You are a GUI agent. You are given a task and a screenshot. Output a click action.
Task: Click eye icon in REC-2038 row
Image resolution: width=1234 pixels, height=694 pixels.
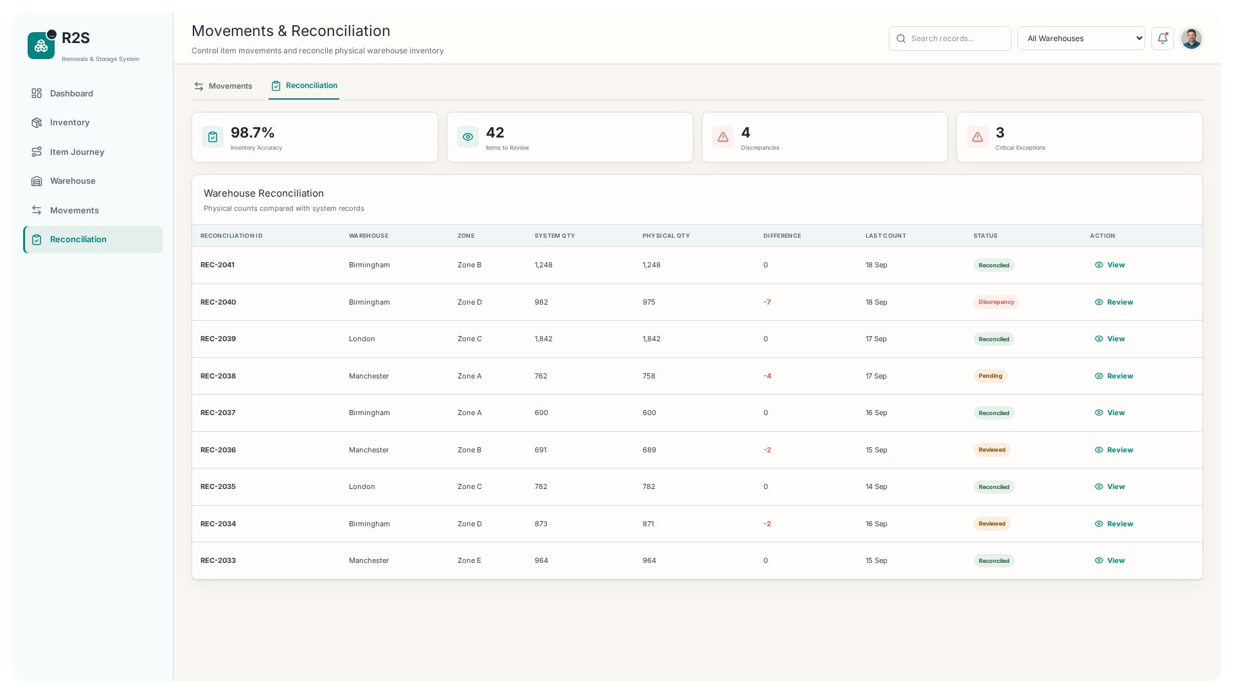pos(1099,376)
